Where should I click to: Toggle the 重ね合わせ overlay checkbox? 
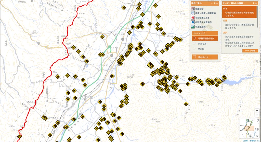click(194, 57)
